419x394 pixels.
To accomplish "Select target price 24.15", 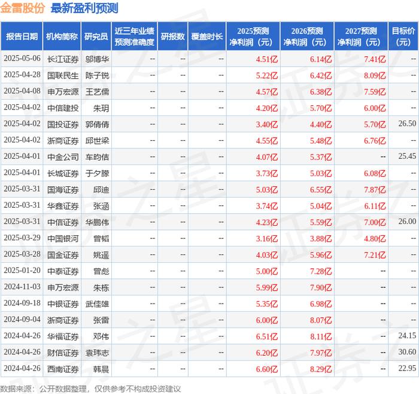I will tap(407, 336).
